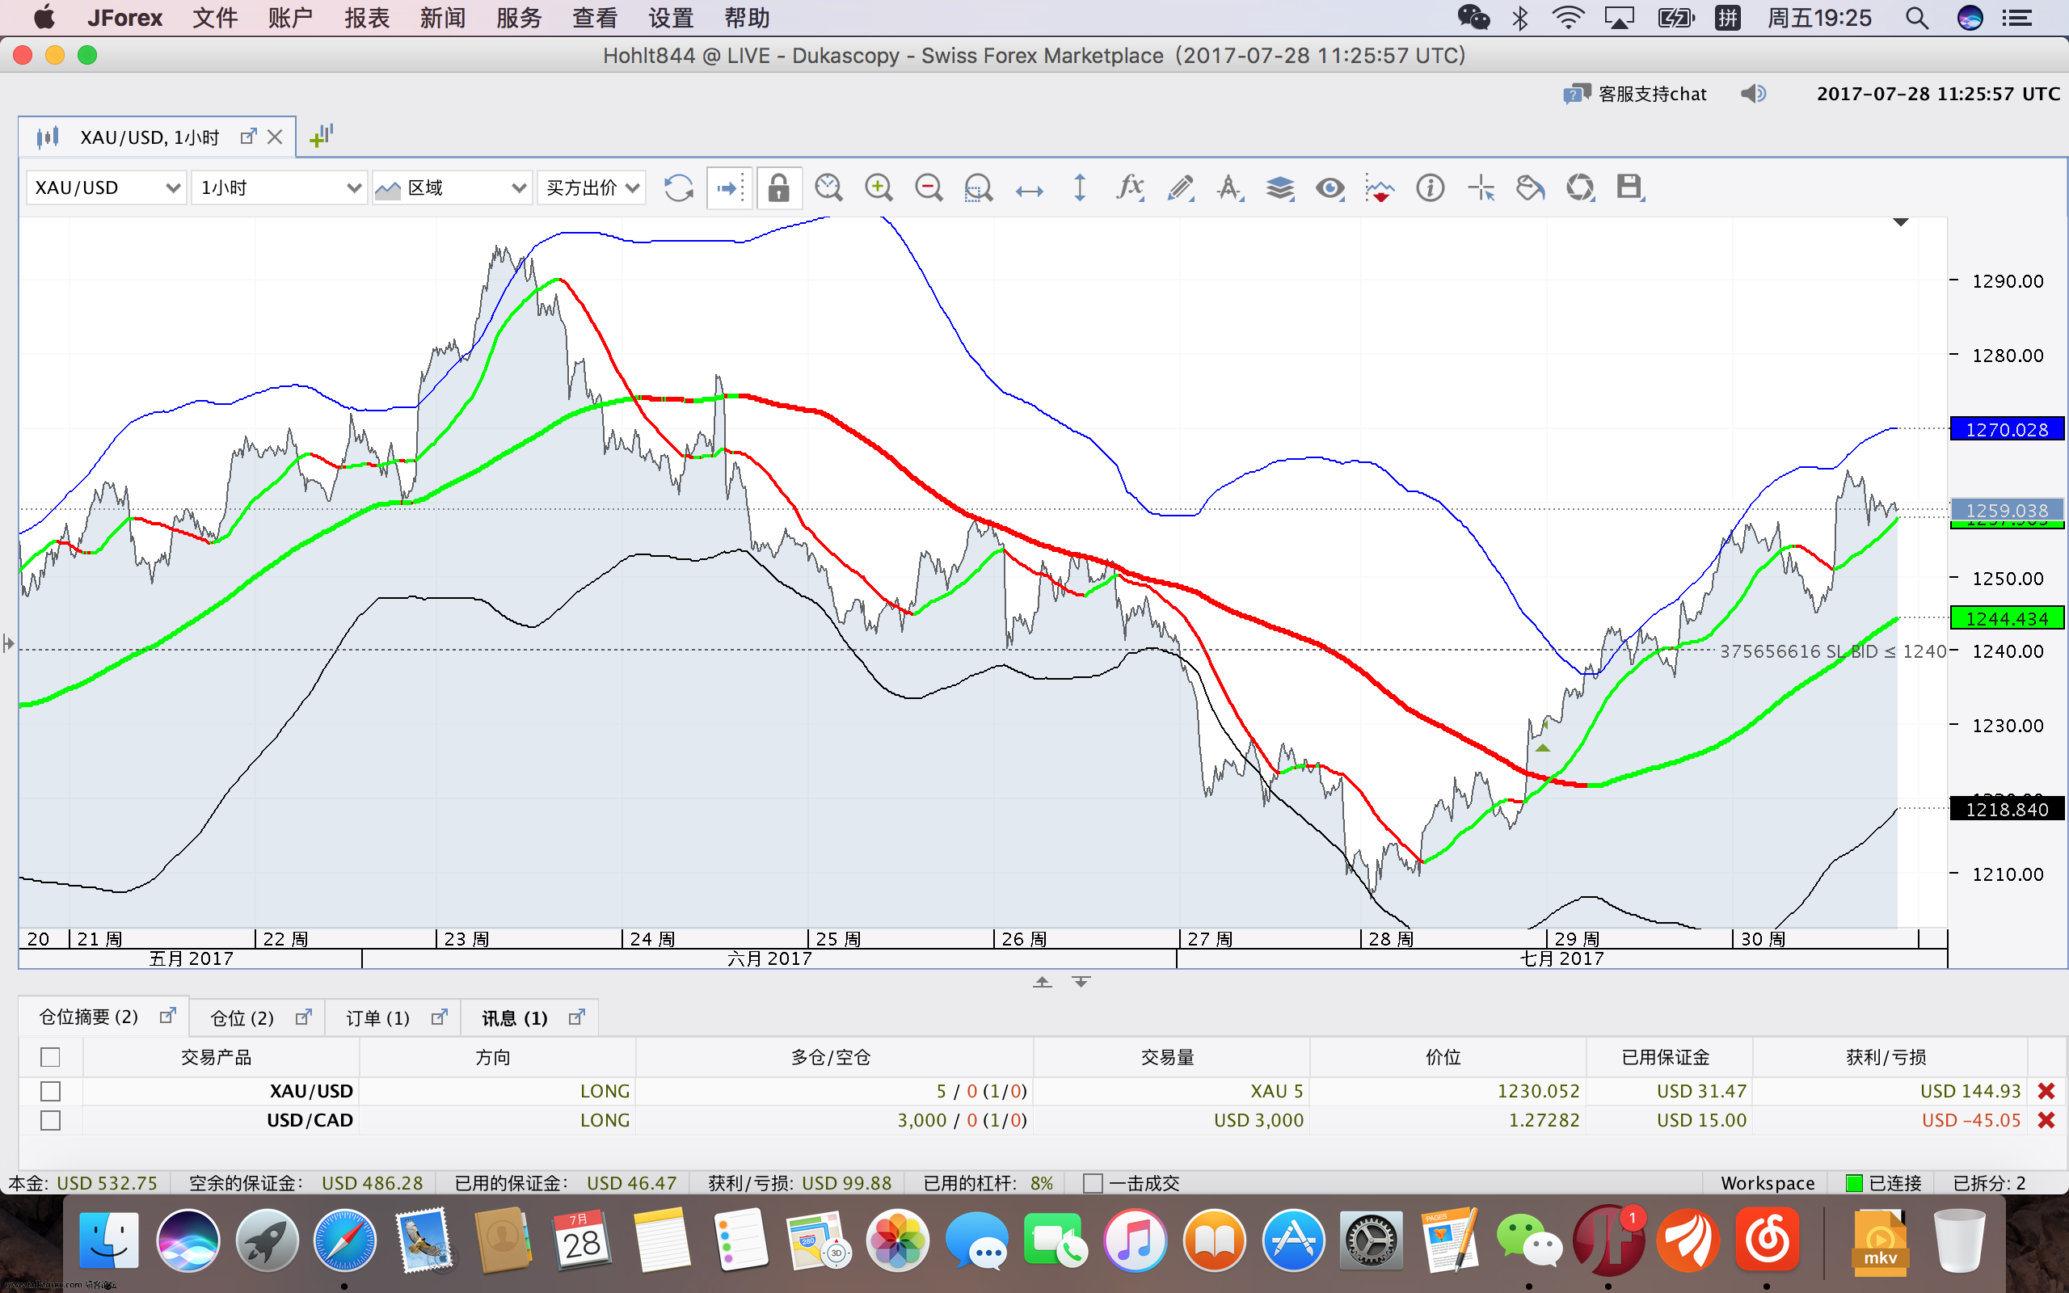Click the information circle icon
The width and height of the screenshot is (2069, 1293).
[1431, 188]
